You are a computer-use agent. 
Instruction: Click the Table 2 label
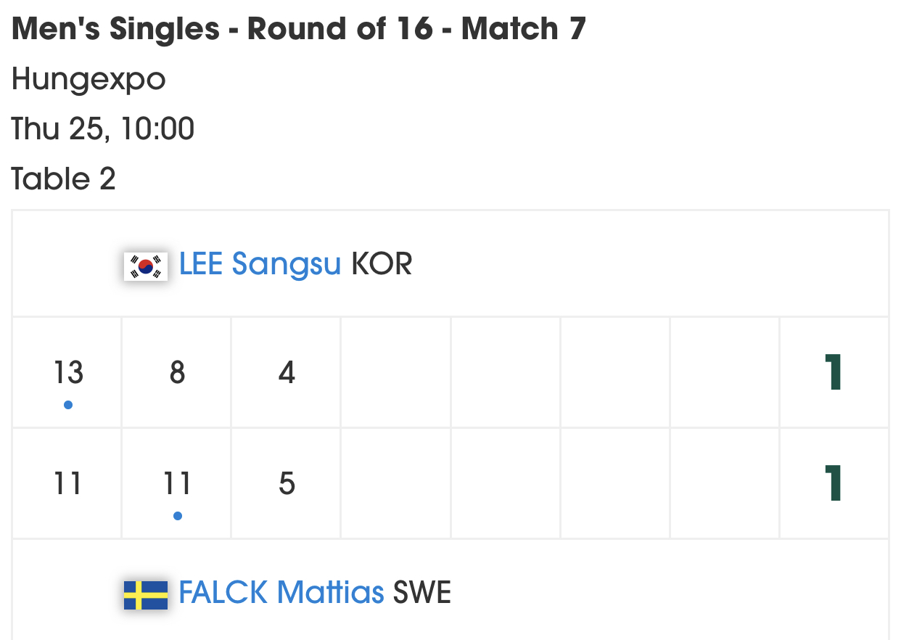[64, 179]
